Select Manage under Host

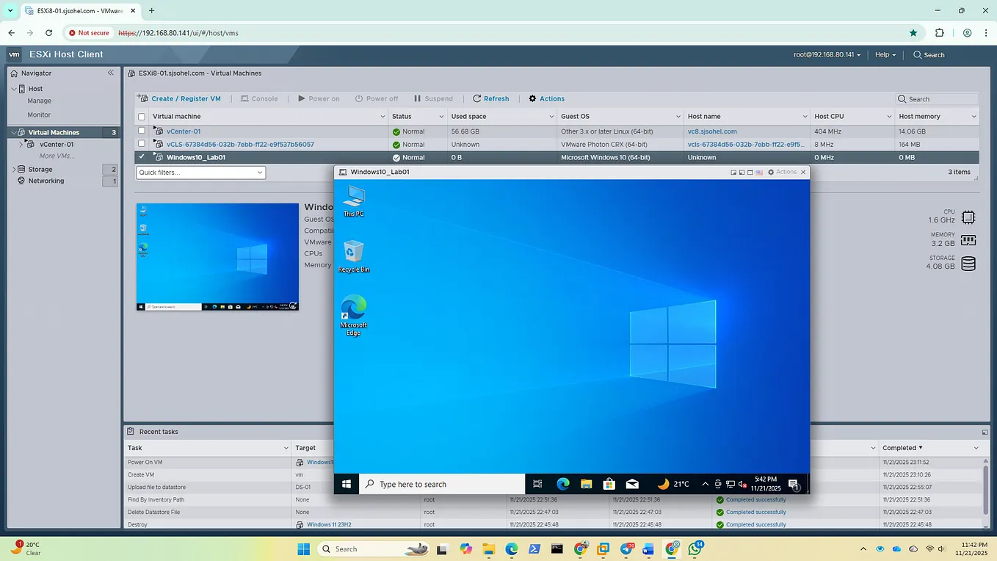pos(40,101)
